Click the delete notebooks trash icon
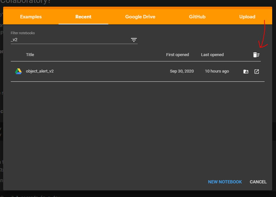This screenshot has height=197, width=276. [256, 54]
